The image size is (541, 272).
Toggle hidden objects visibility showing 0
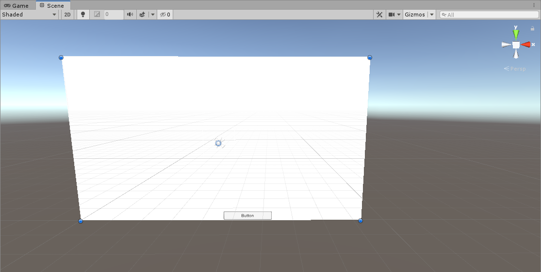(165, 15)
